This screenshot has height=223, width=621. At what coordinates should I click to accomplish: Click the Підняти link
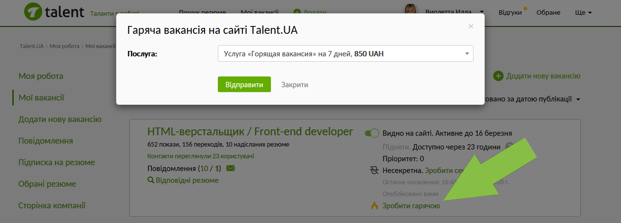[396, 147]
